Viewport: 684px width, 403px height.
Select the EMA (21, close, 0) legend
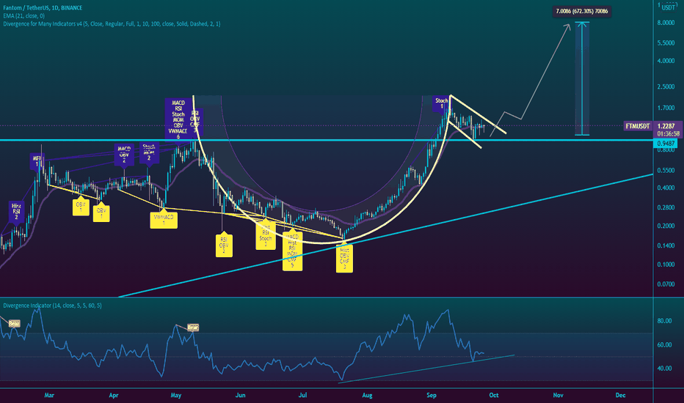[x=24, y=15]
